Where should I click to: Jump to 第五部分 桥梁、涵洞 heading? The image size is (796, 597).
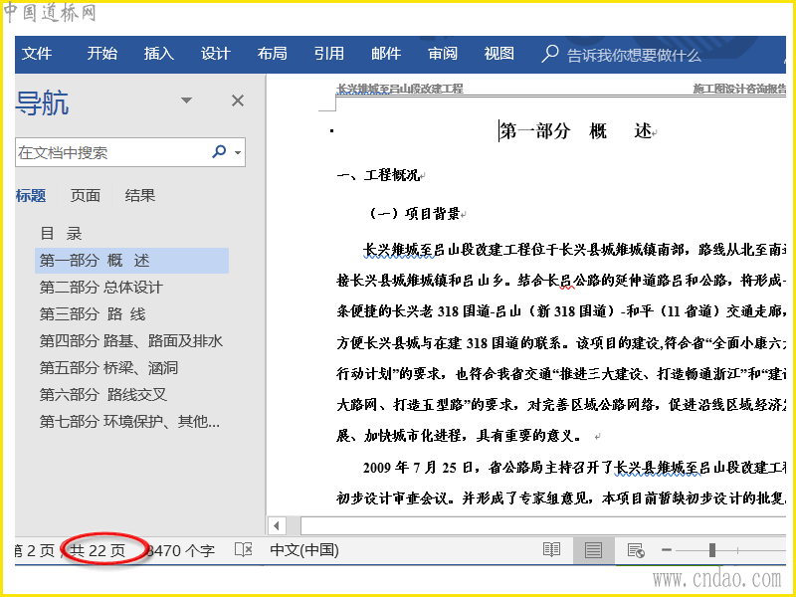coord(108,368)
